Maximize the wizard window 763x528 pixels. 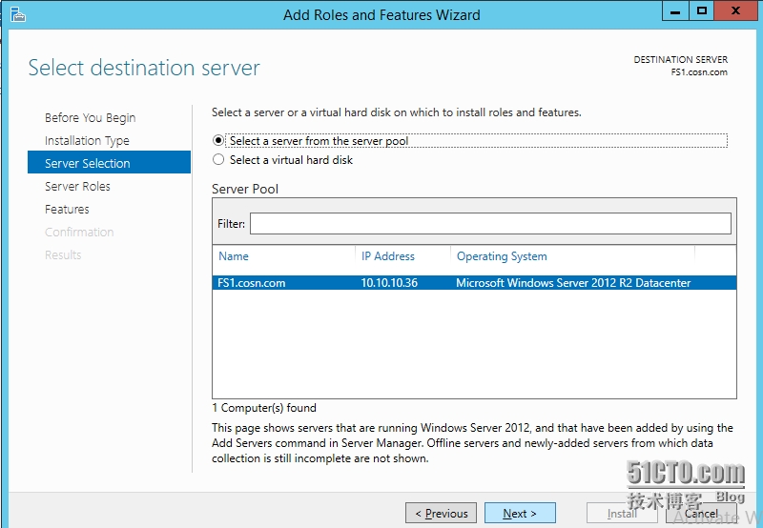click(x=701, y=10)
